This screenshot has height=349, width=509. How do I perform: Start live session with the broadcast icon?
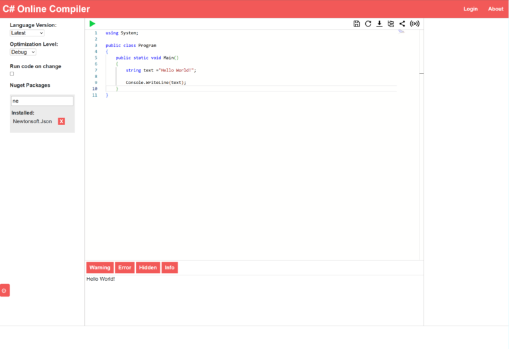coord(414,24)
